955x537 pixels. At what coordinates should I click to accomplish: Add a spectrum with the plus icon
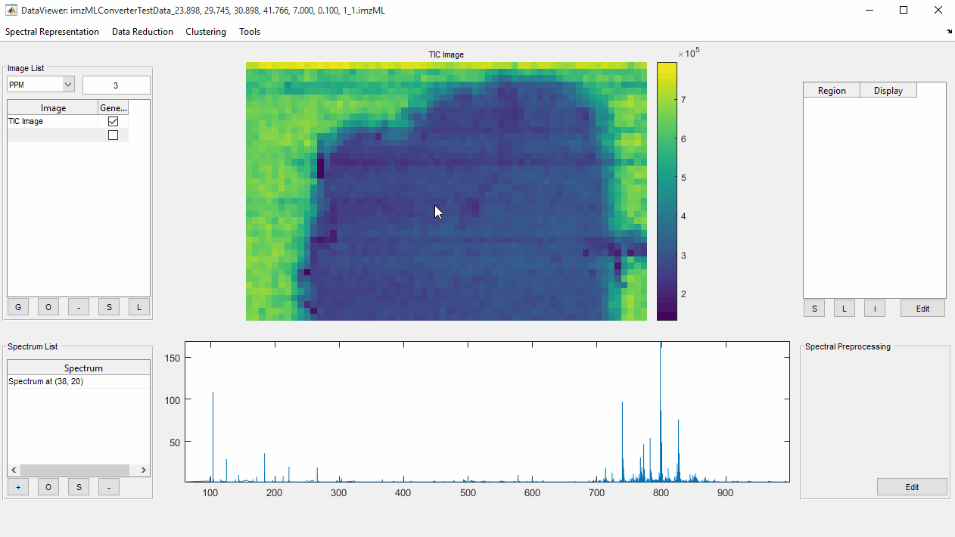coord(17,486)
